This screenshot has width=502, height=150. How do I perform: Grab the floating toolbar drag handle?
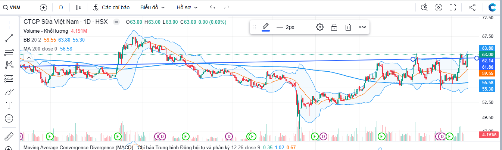coord(254,27)
